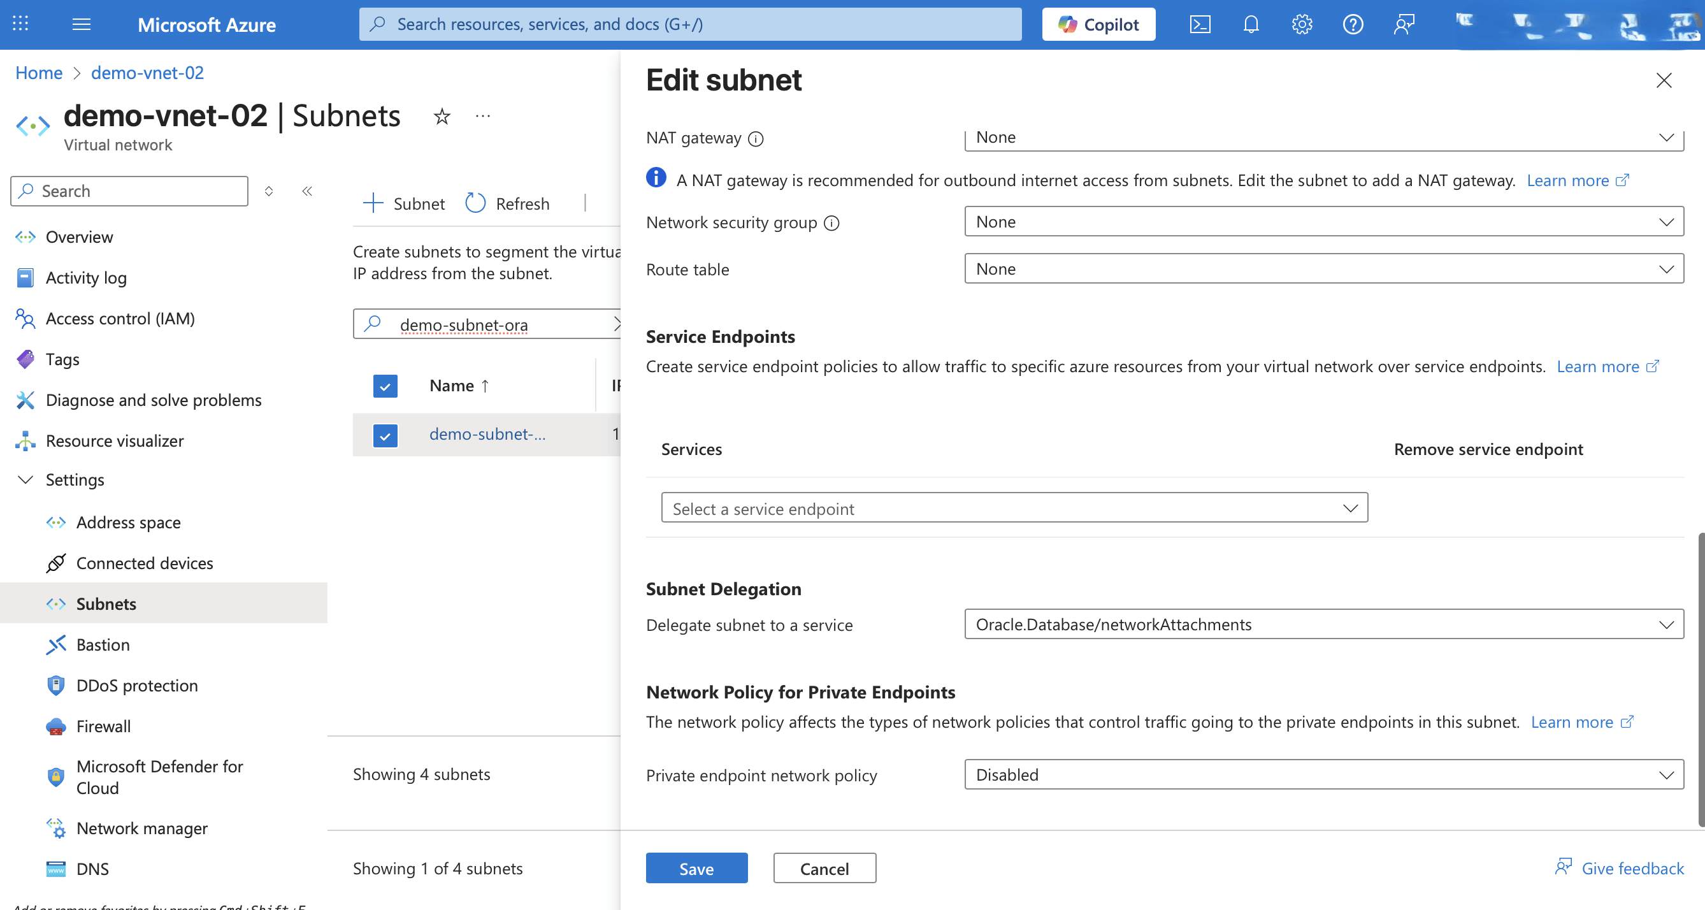Collapse the Settings group
Screen dimensions: 1705x910
point(25,480)
